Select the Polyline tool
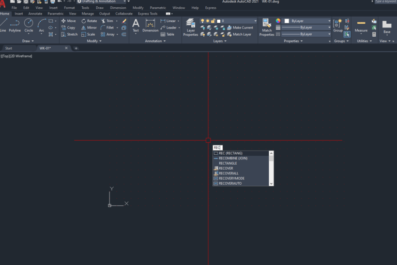The height and width of the screenshot is (265, 397). pos(14,25)
